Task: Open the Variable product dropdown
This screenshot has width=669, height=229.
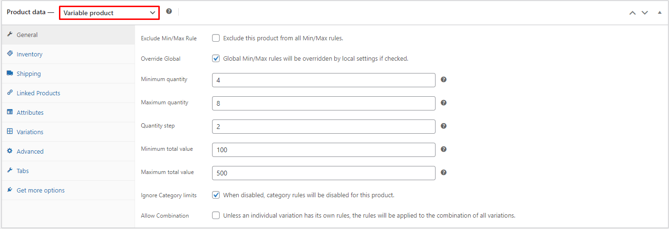Action: 109,13
